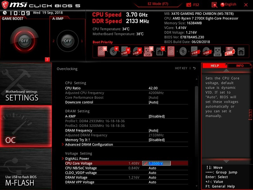Open the search magnifier icon
Image resolution: width=253 pixels, height=190 pixels.
(x=214, y=5)
